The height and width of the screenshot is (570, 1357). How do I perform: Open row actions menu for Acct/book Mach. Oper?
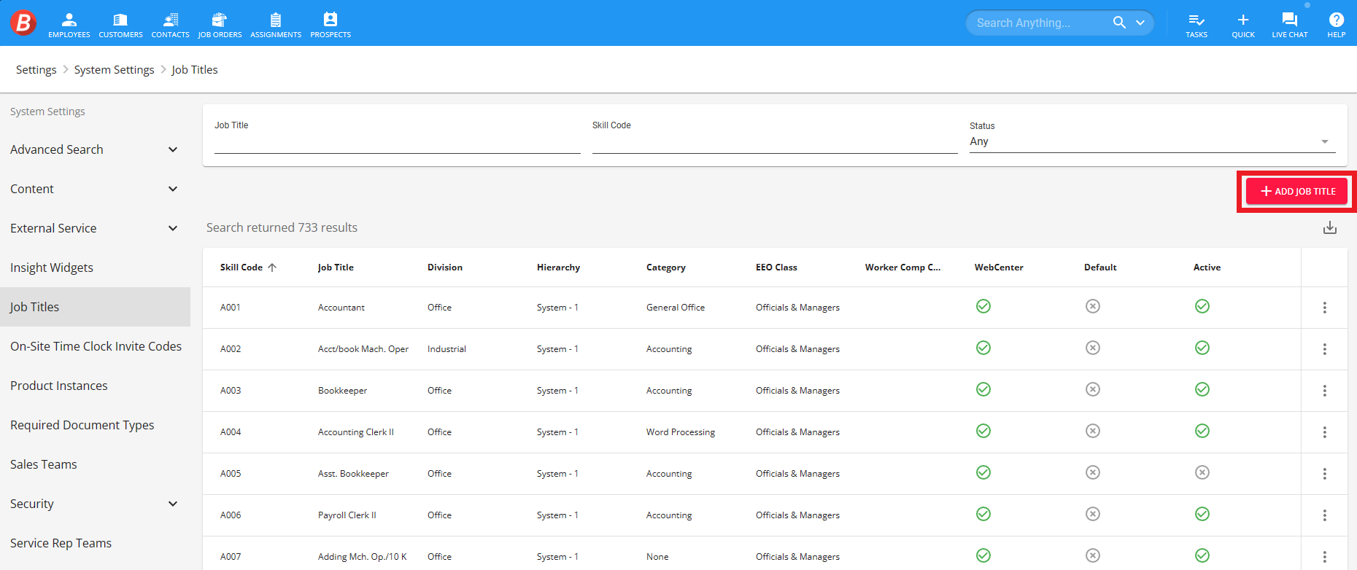click(1325, 349)
